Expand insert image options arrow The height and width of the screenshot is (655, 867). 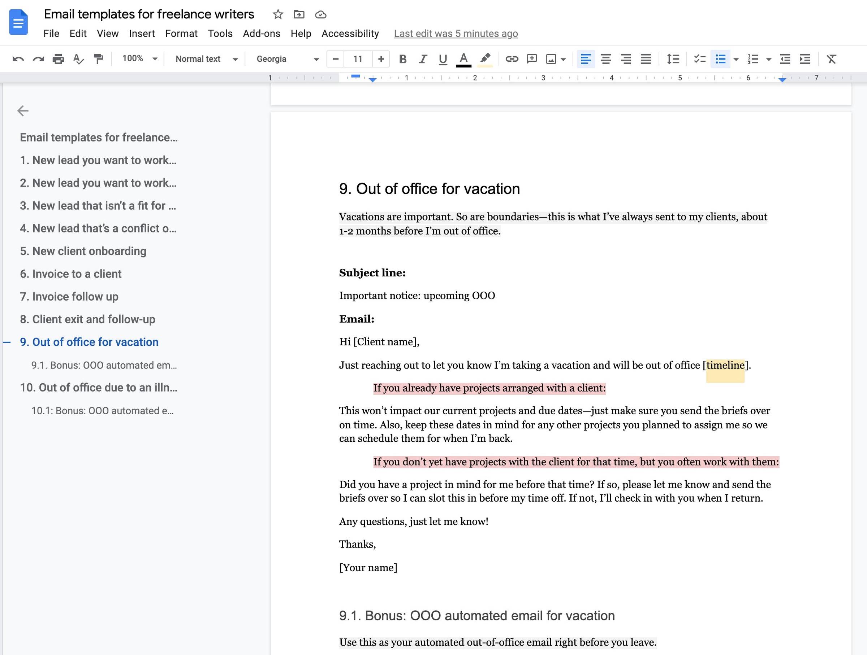tap(563, 60)
